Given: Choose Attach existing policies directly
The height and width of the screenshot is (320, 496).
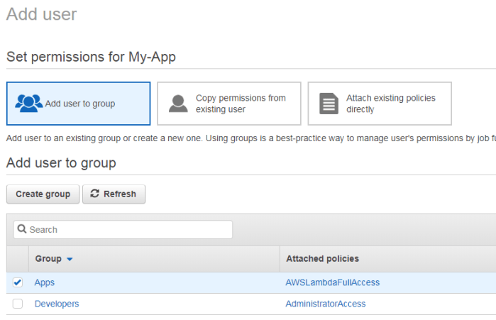Looking at the screenshot, I should click(x=390, y=104).
